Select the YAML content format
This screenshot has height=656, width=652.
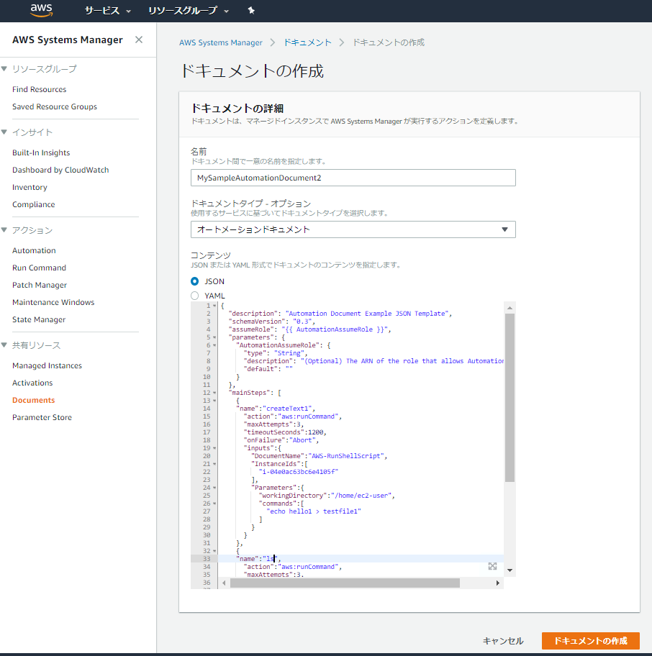194,296
